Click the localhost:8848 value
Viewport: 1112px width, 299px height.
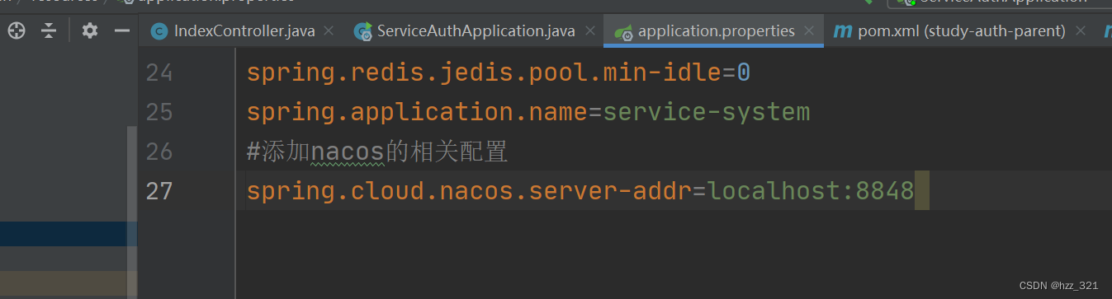[x=811, y=191]
